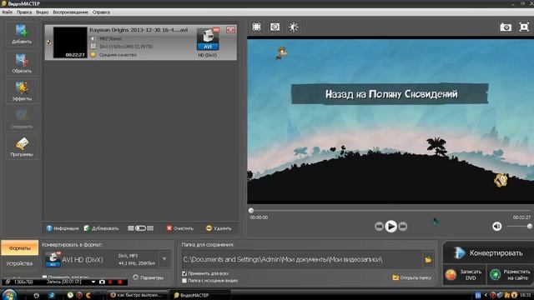Click Удалить to delete the video

pos(219,228)
